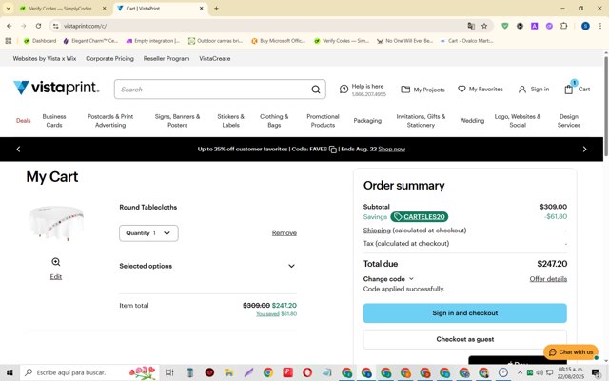Bookmark this page with star icon
Screen dimensions: 609x381
tap(484, 26)
